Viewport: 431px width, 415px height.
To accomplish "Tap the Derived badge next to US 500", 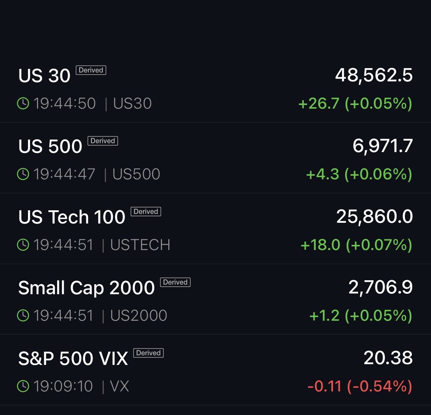I will coord(103,141).
